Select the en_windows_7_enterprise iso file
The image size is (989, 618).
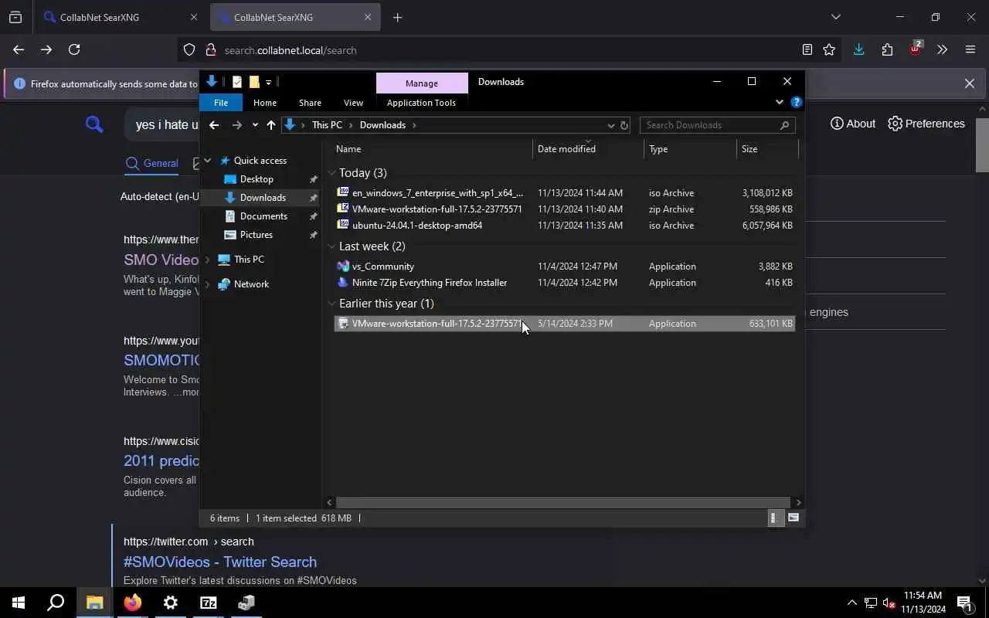[x=564, y=193]
